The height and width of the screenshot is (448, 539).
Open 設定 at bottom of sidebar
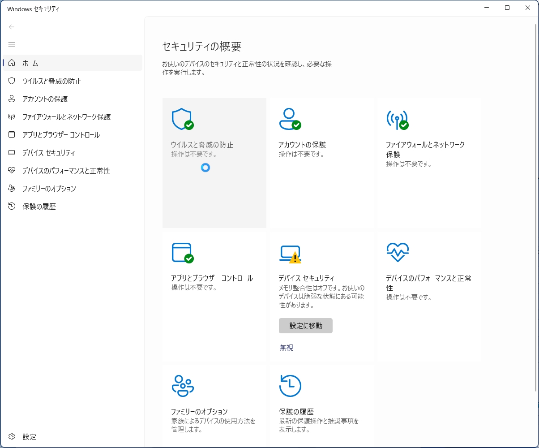(x=29, y=437)
